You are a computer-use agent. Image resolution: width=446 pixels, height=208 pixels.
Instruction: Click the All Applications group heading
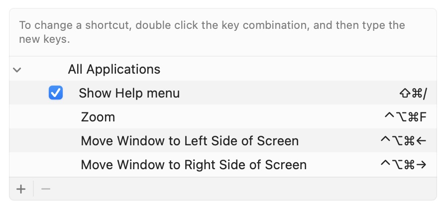[x=114, y=69]
